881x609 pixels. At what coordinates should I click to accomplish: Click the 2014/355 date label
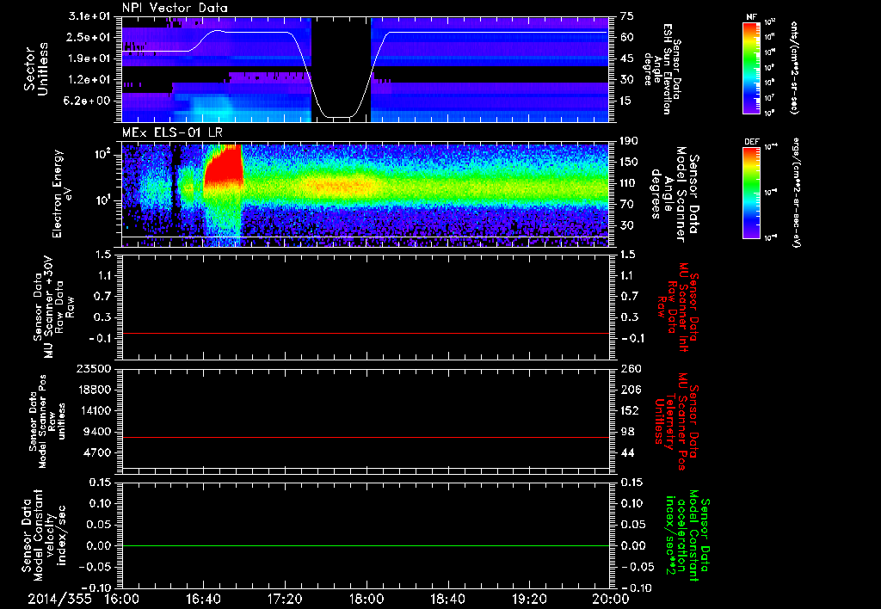point(59,599)
